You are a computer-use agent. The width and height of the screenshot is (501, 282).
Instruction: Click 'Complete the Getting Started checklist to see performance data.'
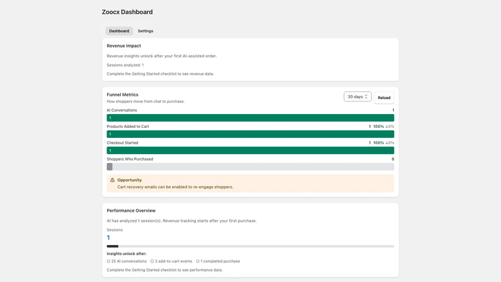tap(165, 270)
